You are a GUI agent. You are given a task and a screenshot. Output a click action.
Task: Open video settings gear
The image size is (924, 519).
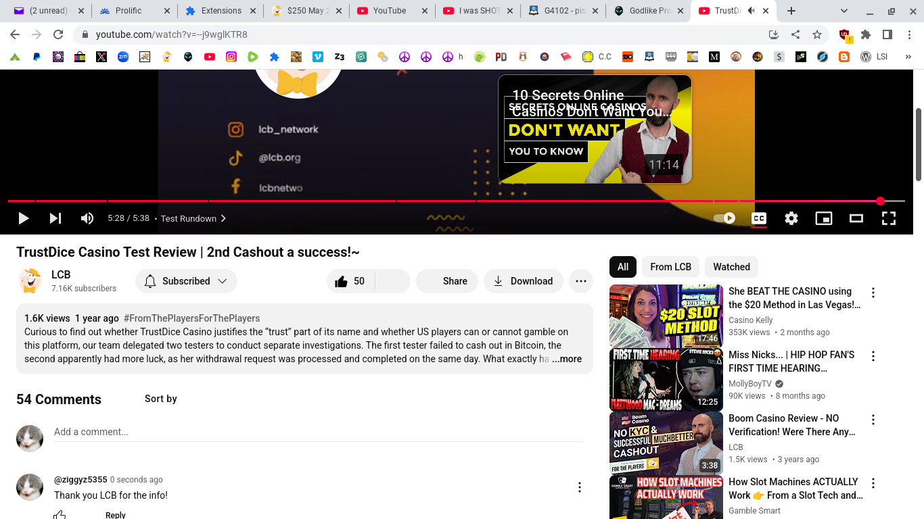(791, 218)
